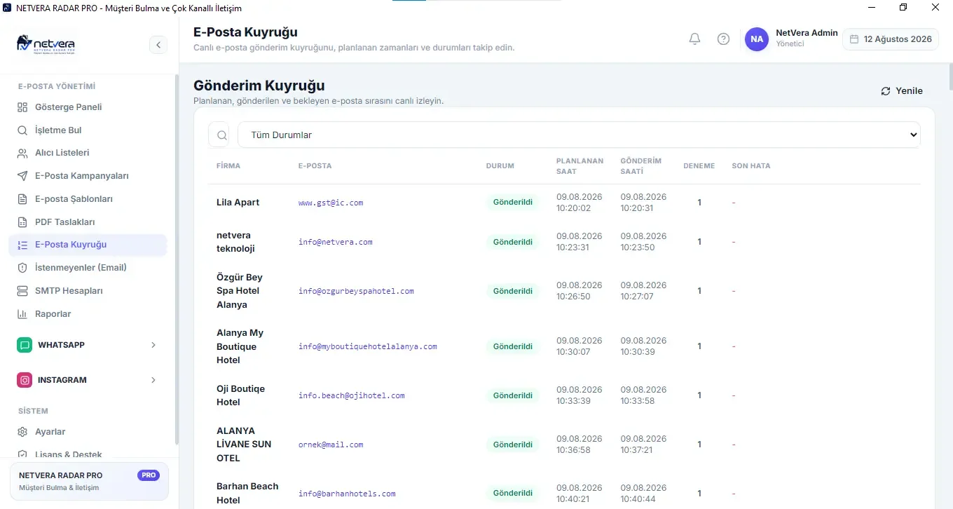Click the Özgür Bey Spa Hotel Alanya name
The height and width of the screenshot is (509, 953).
pos(240,291)
